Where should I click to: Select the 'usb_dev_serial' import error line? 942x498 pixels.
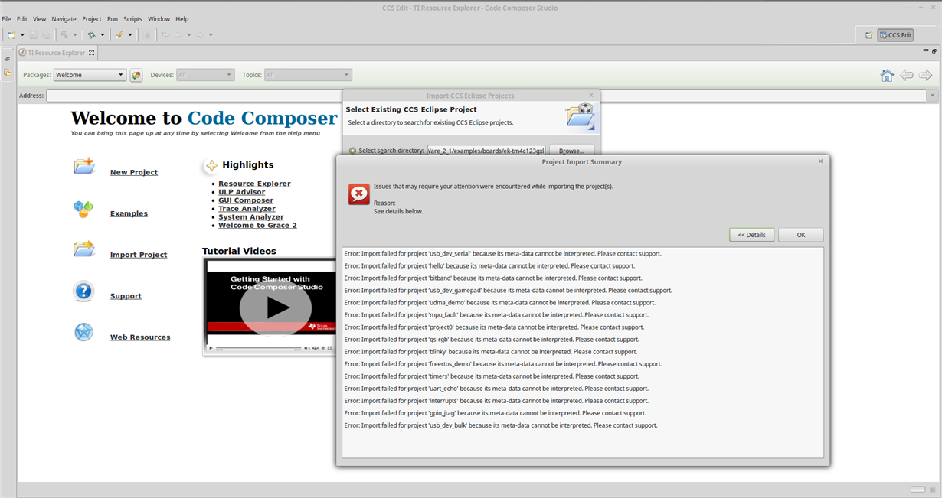(x=503, y=254)
